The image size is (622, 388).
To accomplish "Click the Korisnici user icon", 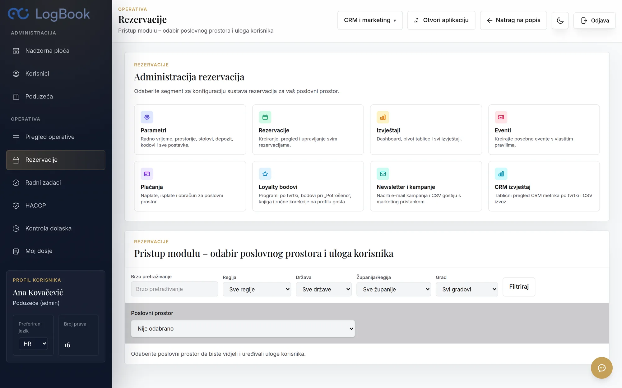I will point(16,74).
